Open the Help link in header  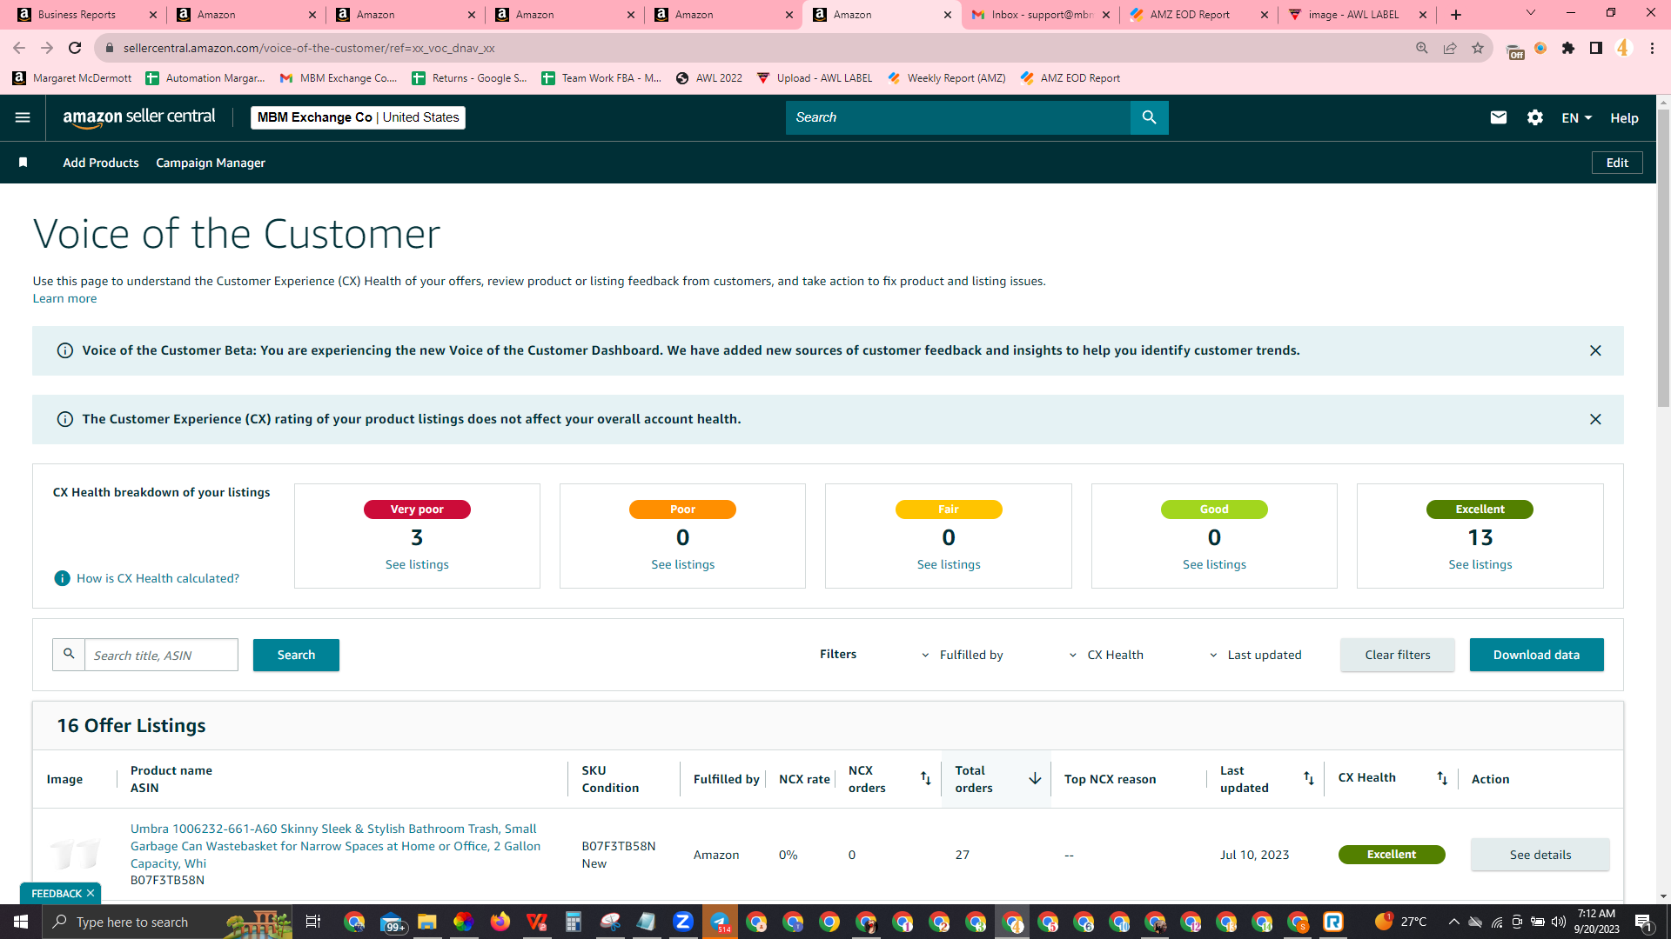click(1624, 118)
